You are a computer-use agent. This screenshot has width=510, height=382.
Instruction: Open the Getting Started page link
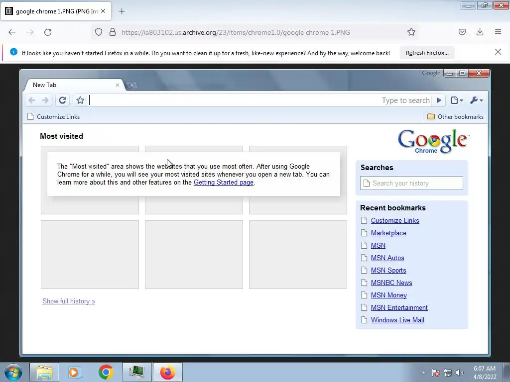pyautogui.click(x=224, y=182)
